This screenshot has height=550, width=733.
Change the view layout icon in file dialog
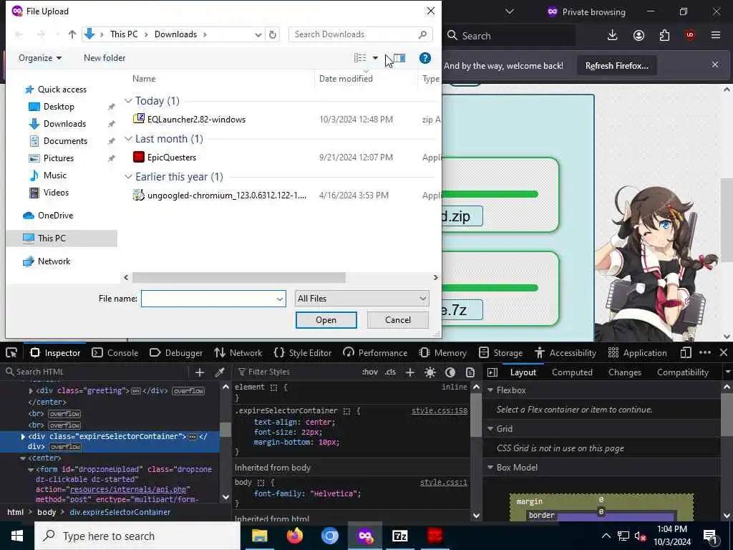tap(360, 58)
